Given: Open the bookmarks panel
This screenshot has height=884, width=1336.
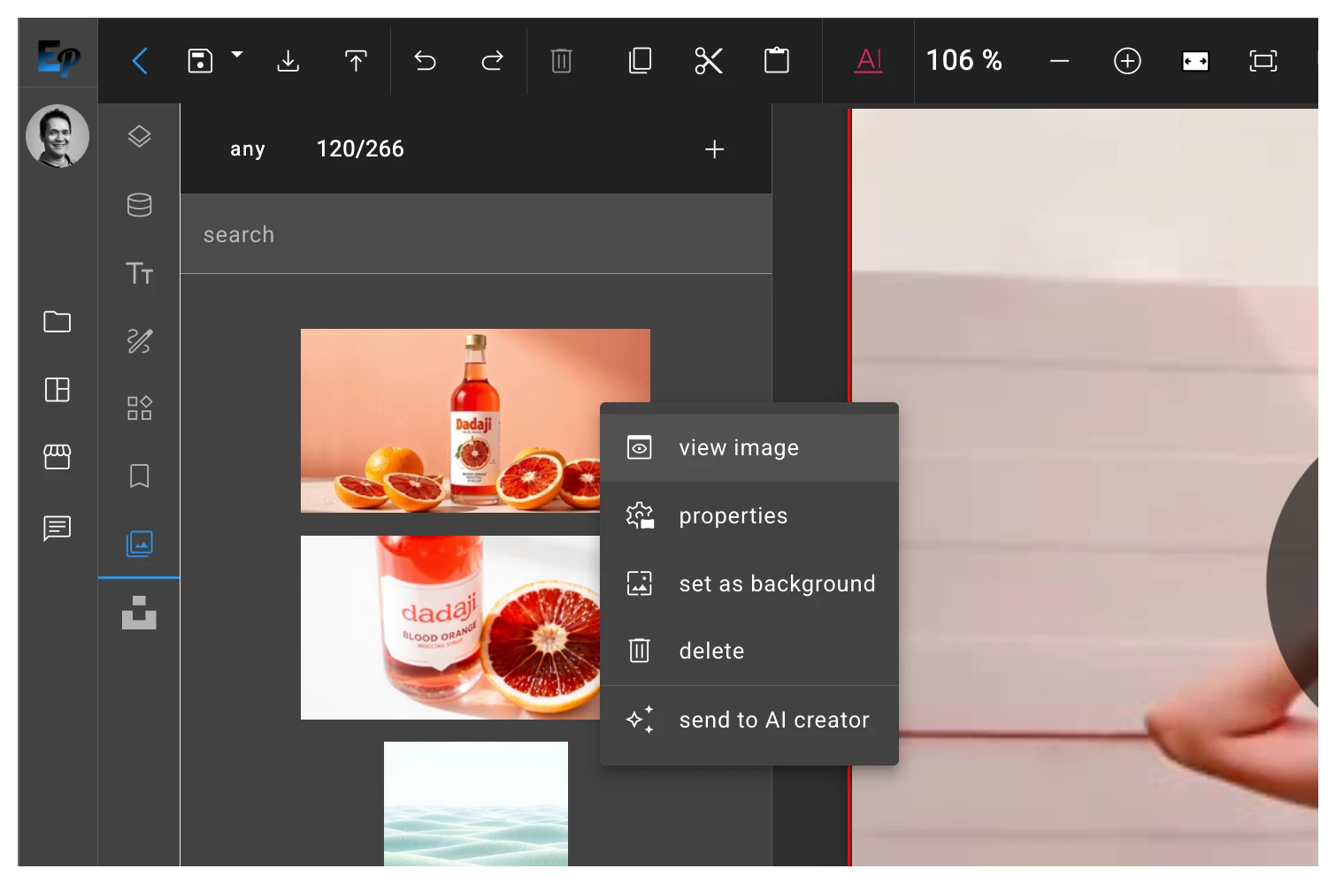Looking at the screenshot, I should (139, 476).
